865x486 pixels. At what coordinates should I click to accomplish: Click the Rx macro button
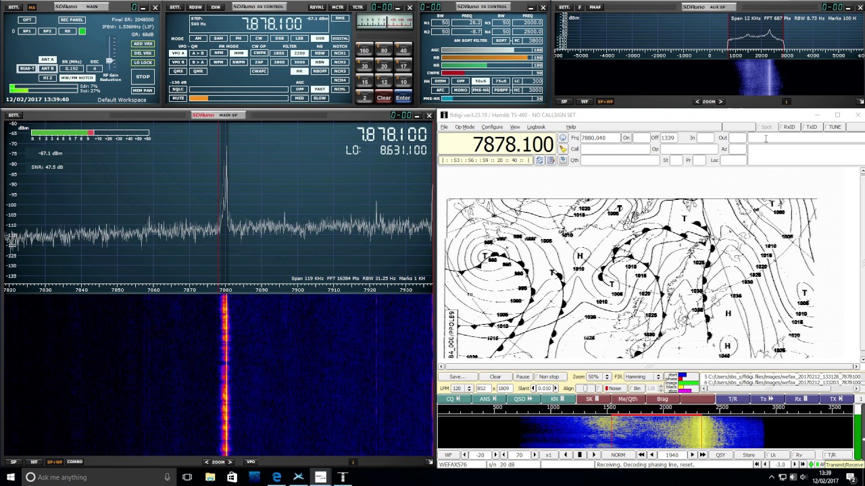(x=801, y=399)
